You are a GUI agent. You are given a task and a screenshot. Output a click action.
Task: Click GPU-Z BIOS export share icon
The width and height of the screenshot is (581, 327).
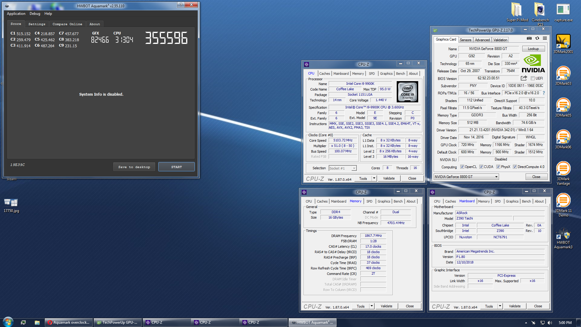(524, 78)
